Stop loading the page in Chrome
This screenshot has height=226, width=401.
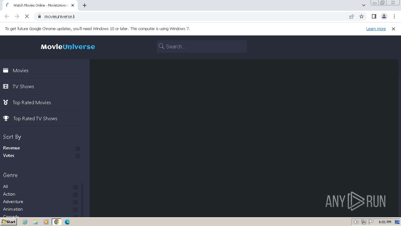(27, 16)
